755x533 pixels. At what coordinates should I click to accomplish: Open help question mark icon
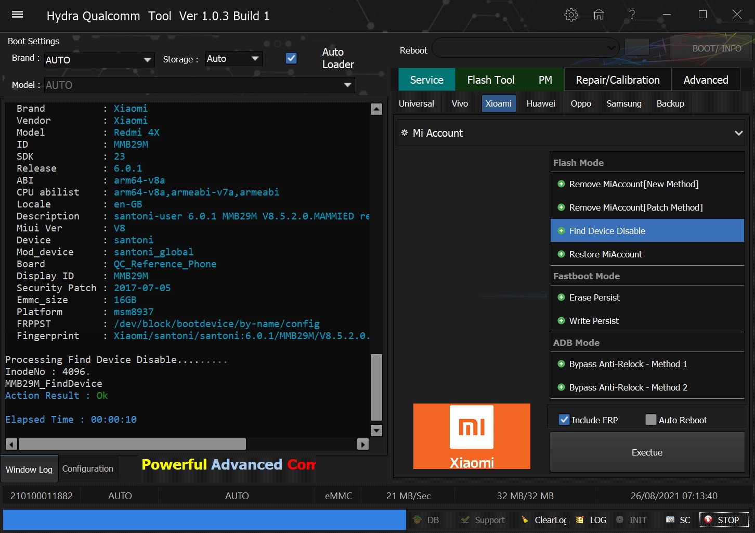[x=632, y=15]
